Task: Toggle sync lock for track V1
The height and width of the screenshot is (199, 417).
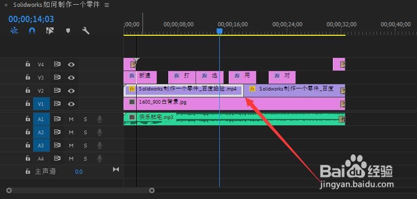Action: click(x=57, y=104)
